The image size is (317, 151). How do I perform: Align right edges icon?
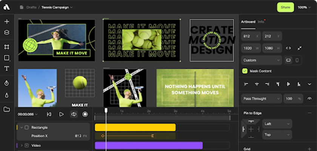[x=267, y=84]
